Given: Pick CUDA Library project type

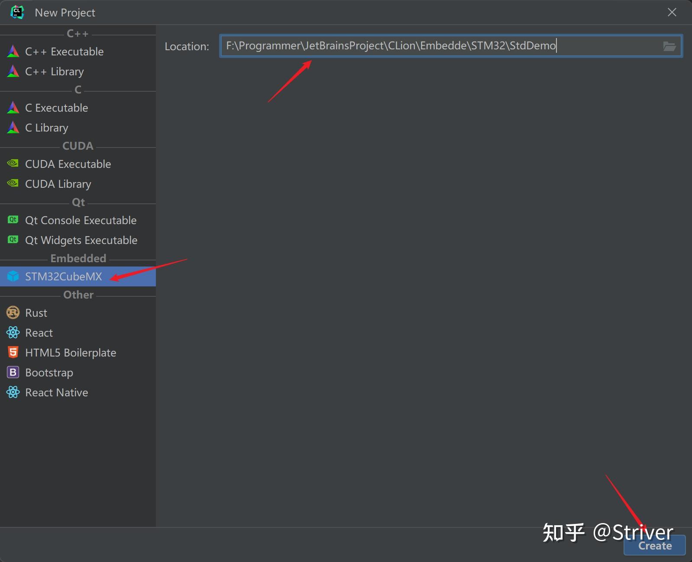Looking at the screenshot, I should tap(78, 184).
